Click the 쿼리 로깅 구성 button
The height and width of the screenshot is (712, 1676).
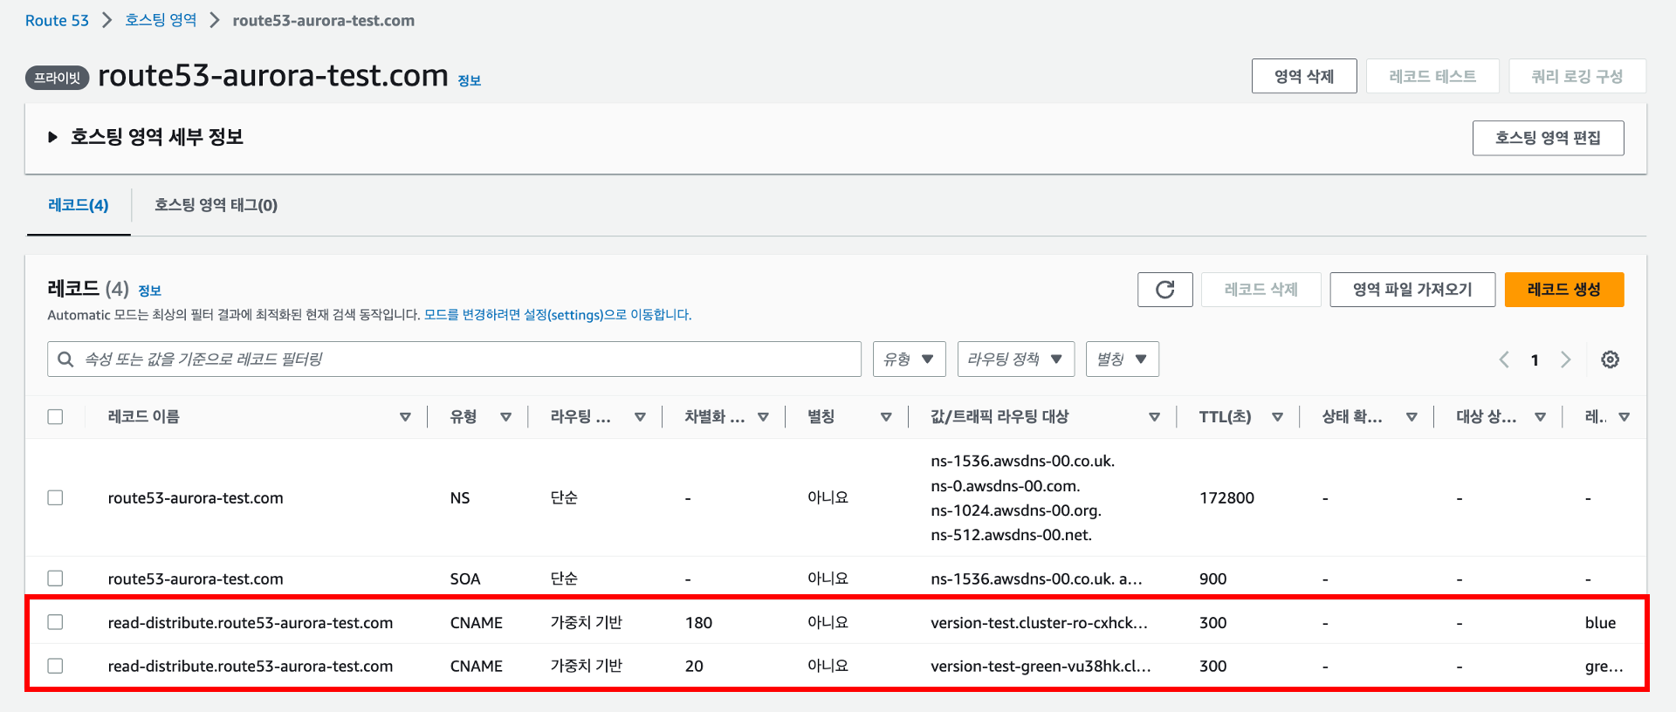pyautogui.click(x=1576, y=76)
